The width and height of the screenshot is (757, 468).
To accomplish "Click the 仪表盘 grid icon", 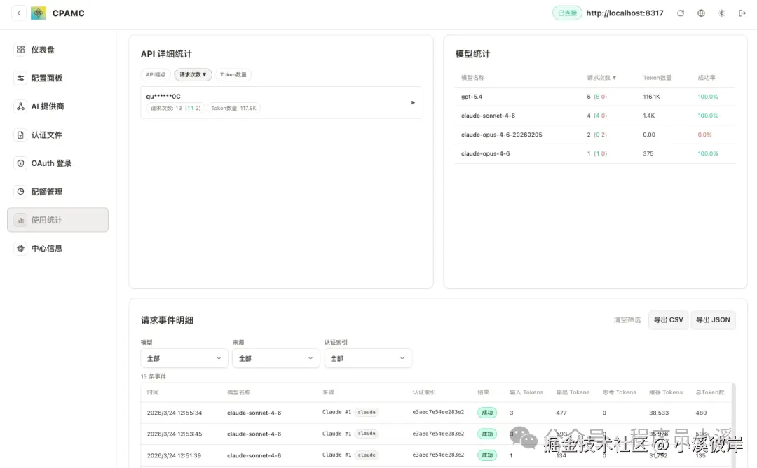I will (20, 49).
